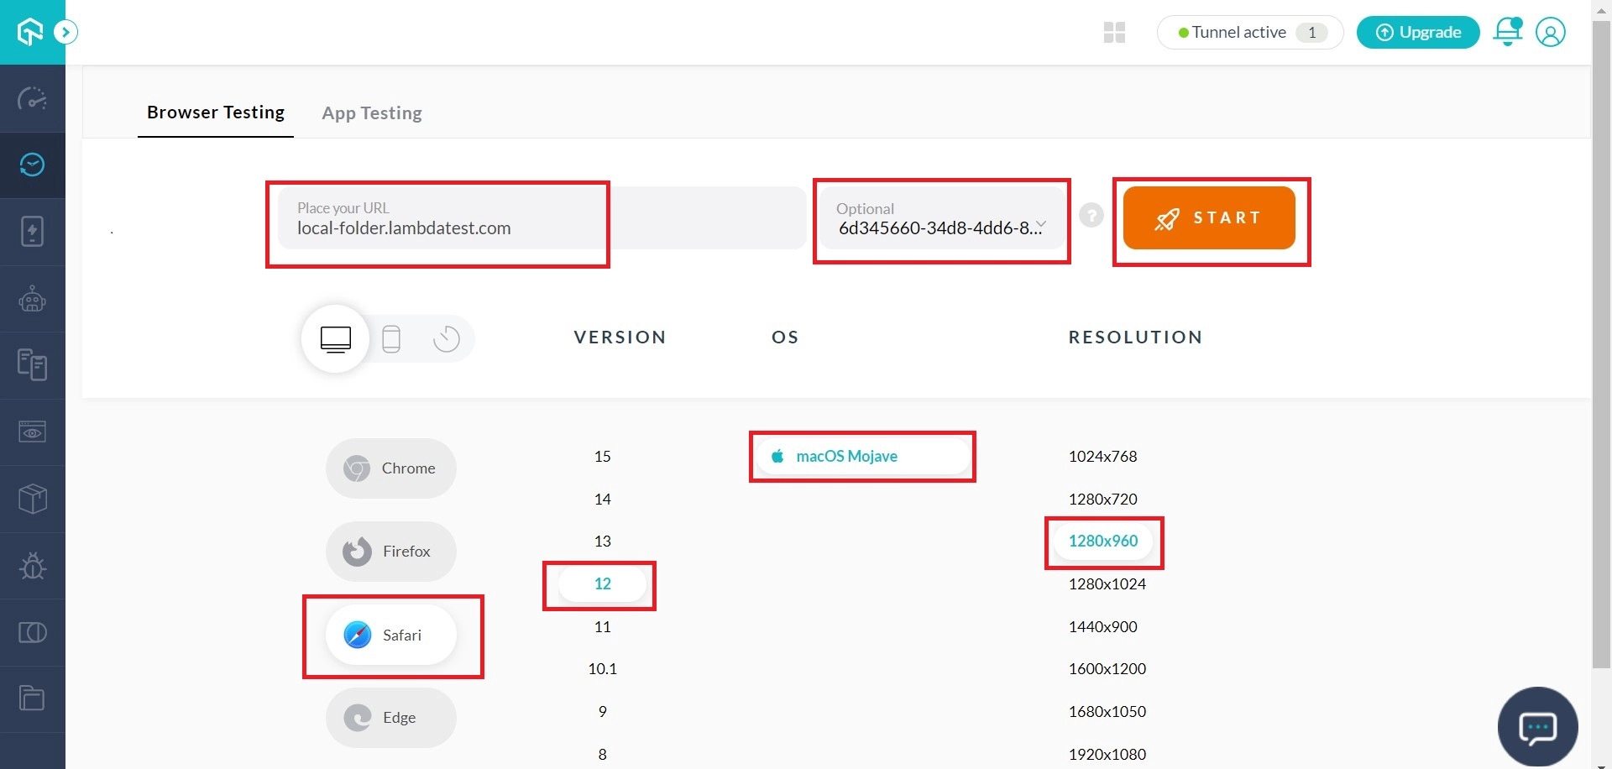
Task: Open the Dashboard speedometer sidebar icon
Action: point(32,99)
